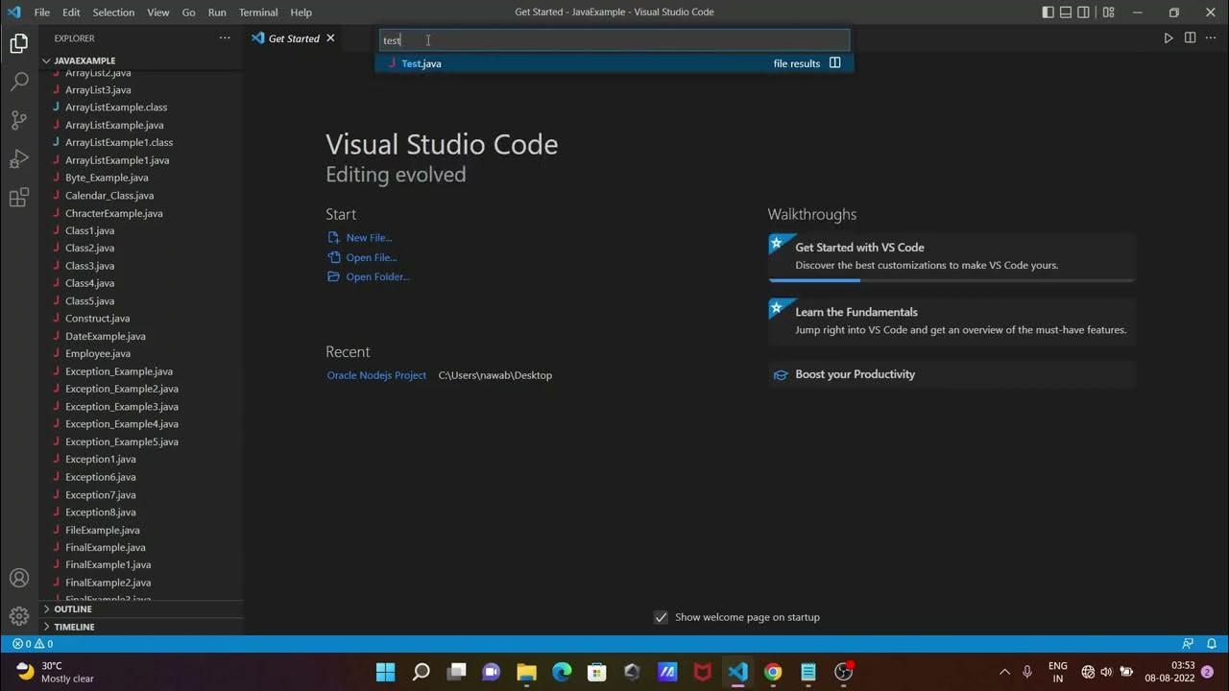Open Extensions view

tap(19, 198)
